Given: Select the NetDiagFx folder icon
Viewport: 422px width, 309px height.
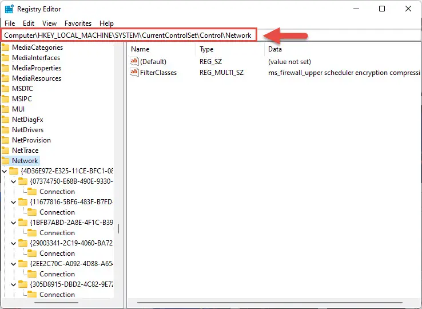Looking at the screenshot, I should click(5, 120).
